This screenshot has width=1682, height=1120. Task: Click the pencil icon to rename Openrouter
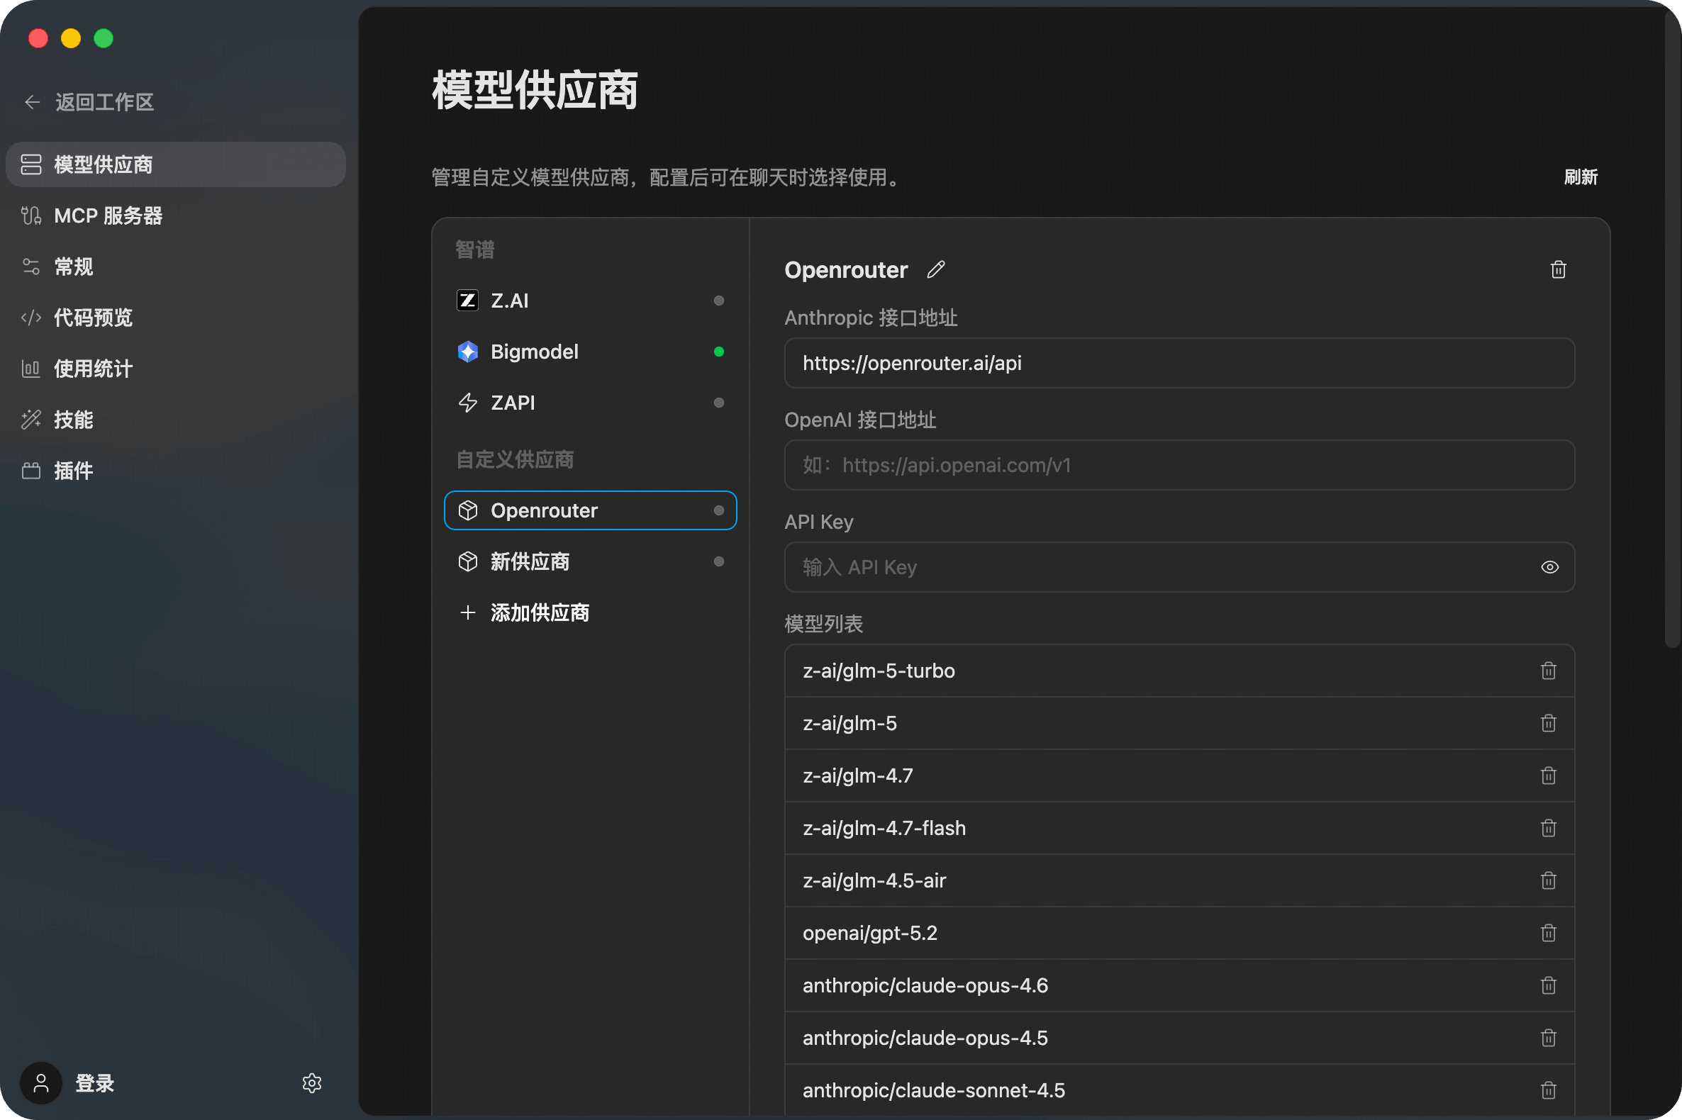click(x=935, y=269)
